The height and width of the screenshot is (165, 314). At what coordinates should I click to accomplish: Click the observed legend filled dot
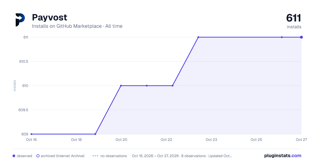click(14, 156)
